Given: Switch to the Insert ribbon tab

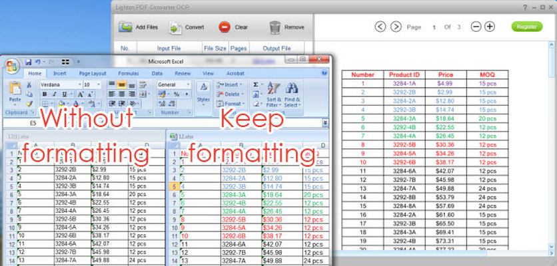Looking at the screenshot, I should click(60, 73).
